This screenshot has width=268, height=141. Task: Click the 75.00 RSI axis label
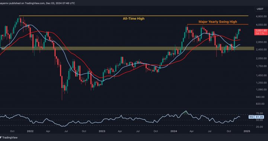click(x=260, y=113)
